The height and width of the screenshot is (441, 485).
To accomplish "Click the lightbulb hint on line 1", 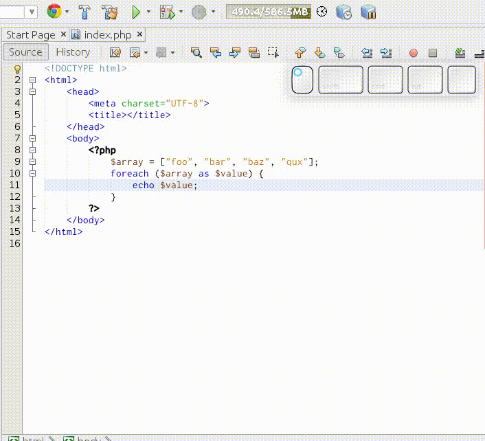I will (17, 69).
